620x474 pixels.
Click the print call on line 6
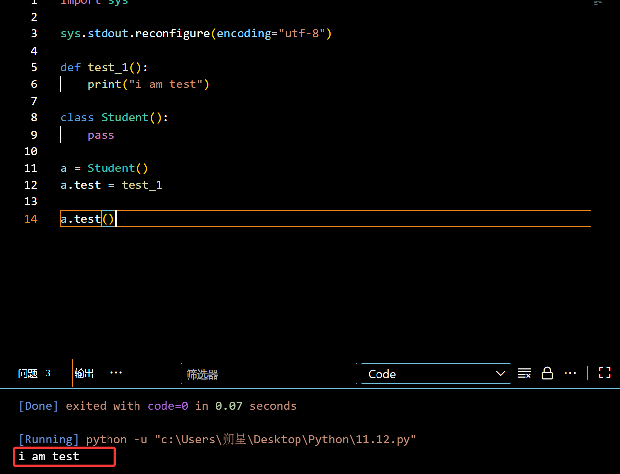tap(104, 84)
